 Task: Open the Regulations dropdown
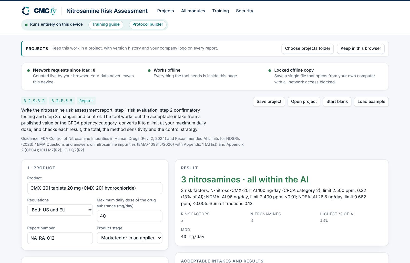(x=60, y=210)
